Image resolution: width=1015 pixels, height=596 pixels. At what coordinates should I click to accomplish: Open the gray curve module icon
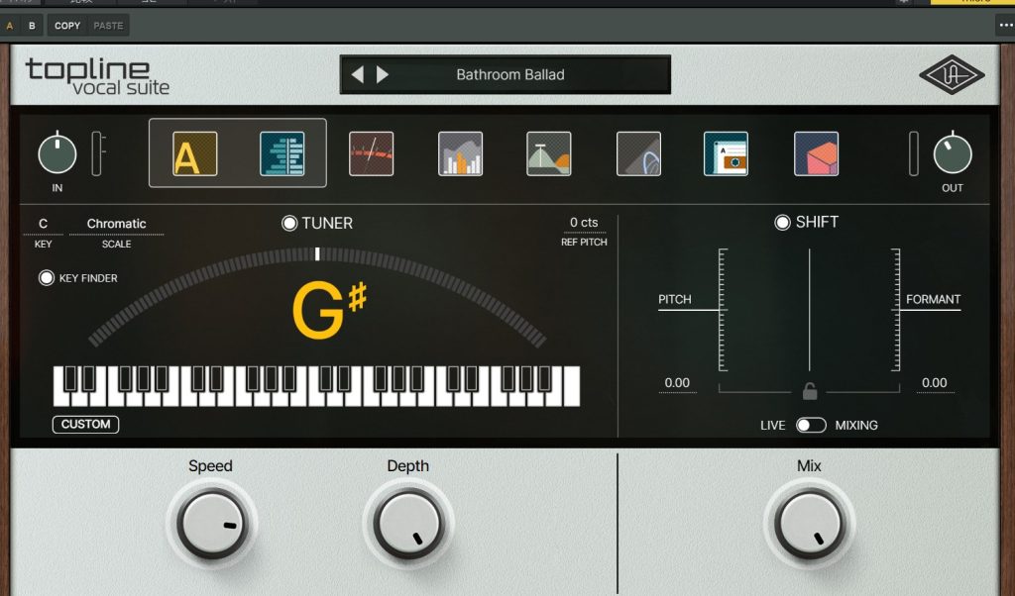[x=637, y=153]
